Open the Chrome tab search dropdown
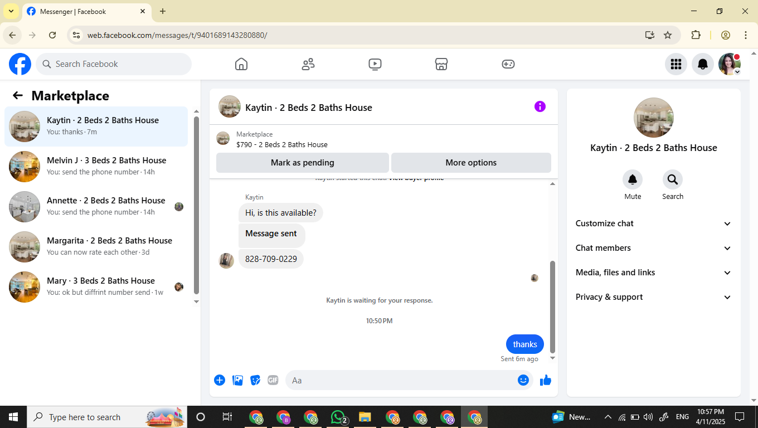The height and width of the screenshot is (428, 758). [x=11, y=11]
